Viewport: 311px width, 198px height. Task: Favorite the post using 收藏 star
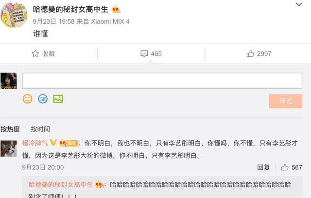(x=43, y=54)
